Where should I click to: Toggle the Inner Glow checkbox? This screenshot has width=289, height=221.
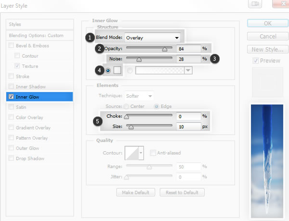click(11, 96)
